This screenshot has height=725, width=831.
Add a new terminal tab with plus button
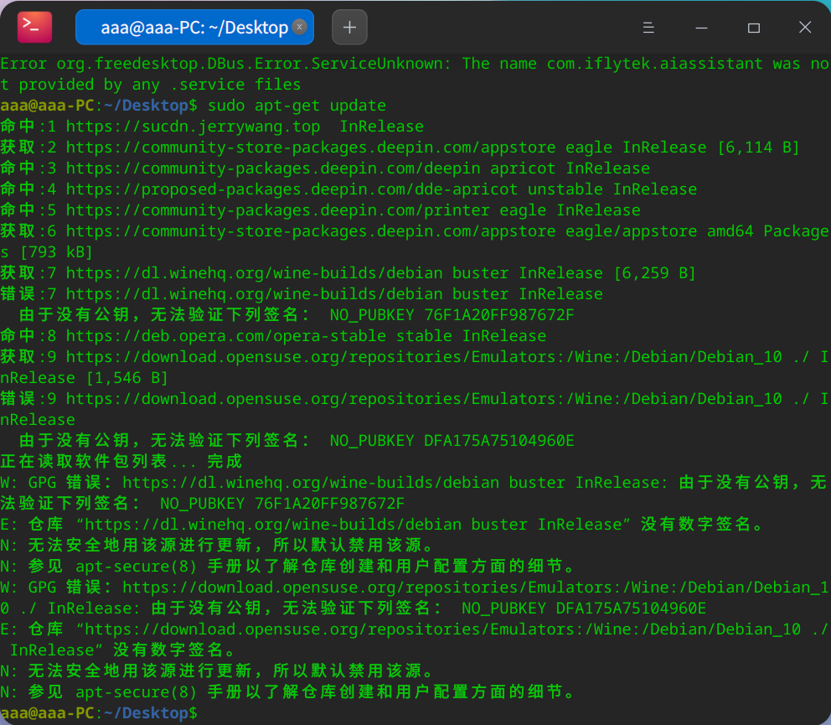coord(349,27)
